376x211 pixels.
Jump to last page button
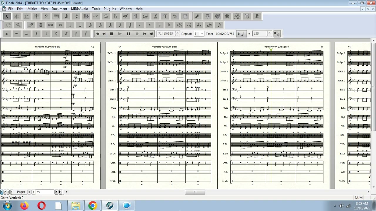[60, 192]
